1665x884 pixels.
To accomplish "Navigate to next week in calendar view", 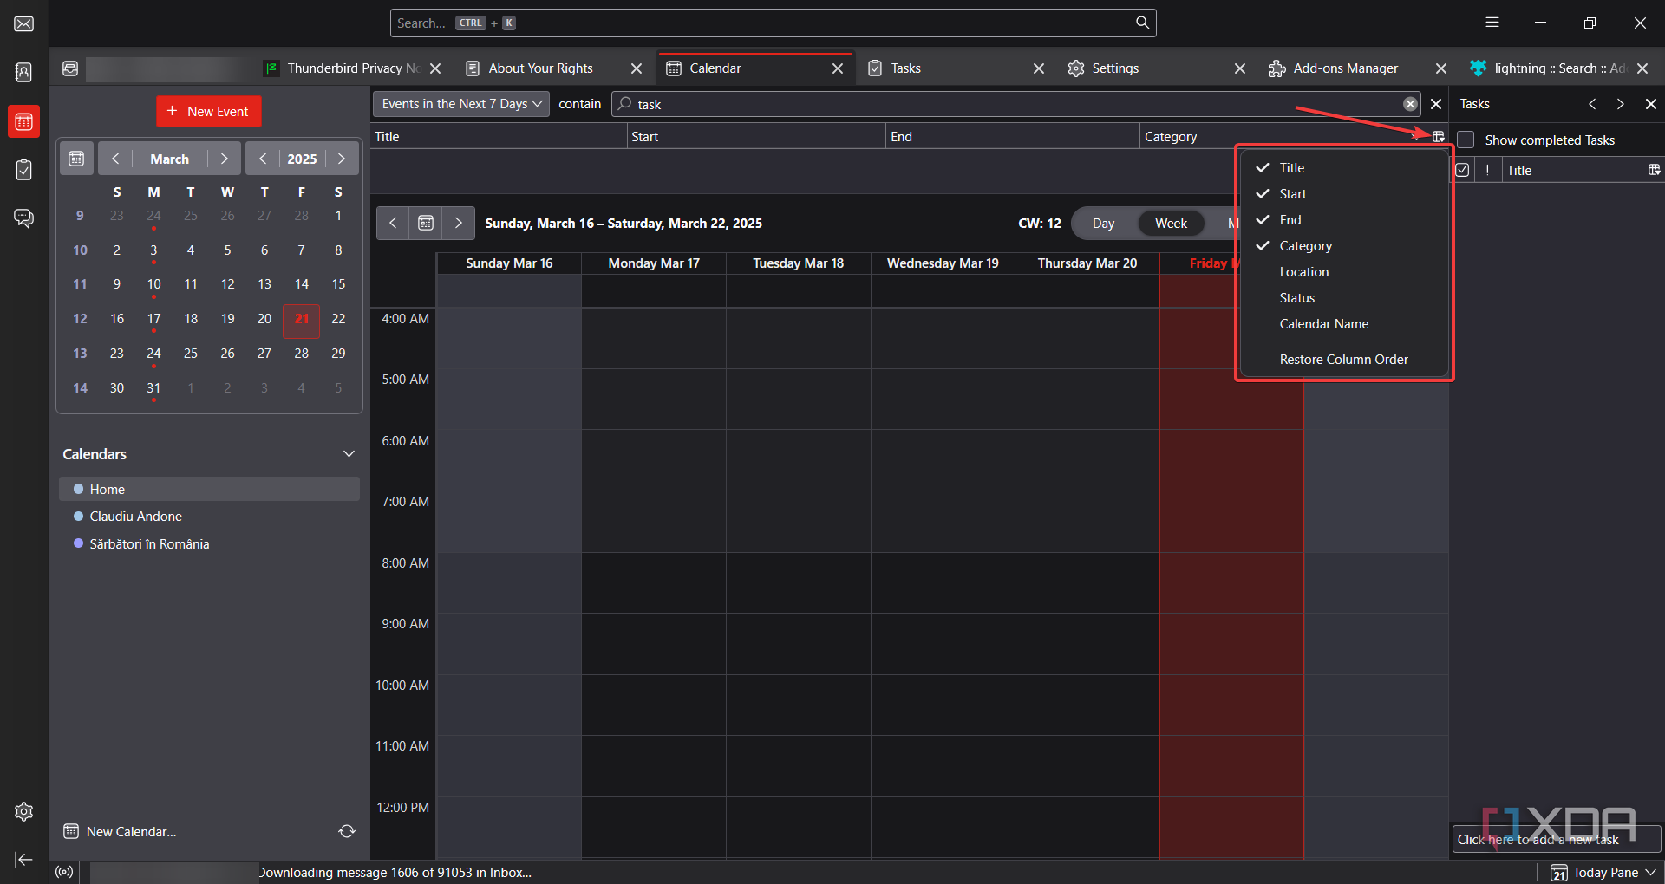I will click(x=459, y=223).
